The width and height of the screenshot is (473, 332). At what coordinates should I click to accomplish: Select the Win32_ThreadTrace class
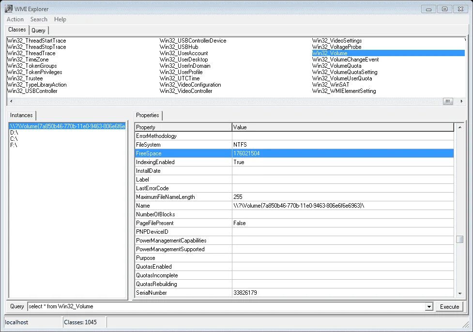(31, 53)
